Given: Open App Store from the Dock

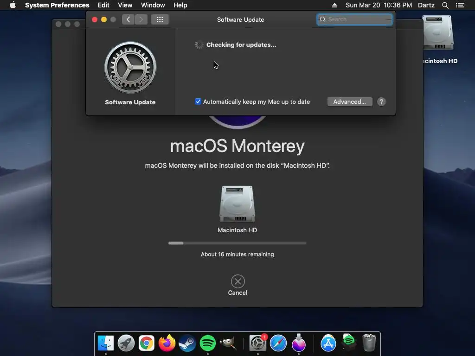Looking at the screenshot, I should coord(328,343).
